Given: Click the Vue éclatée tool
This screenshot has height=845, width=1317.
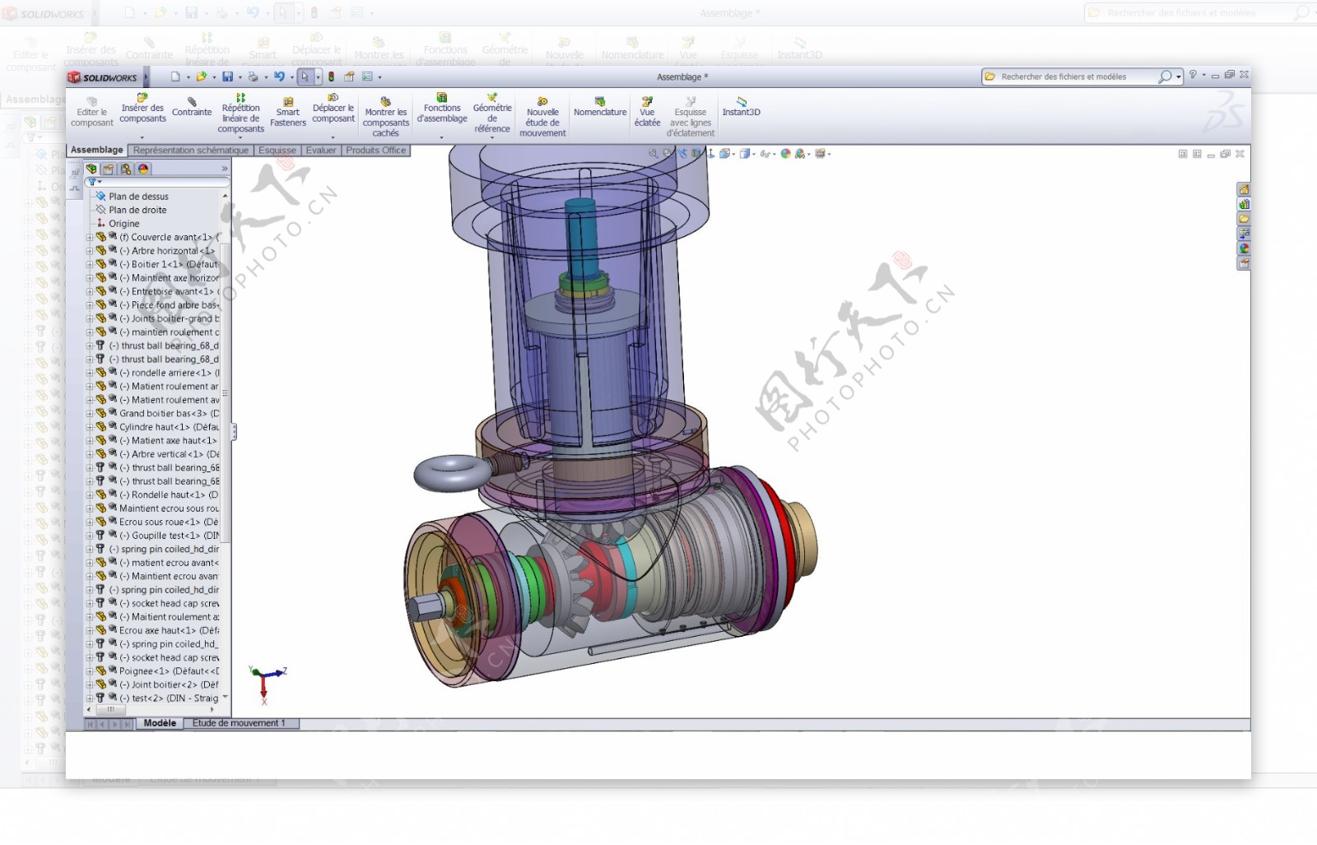Looking at the screenshot, I should coord(647,112).
